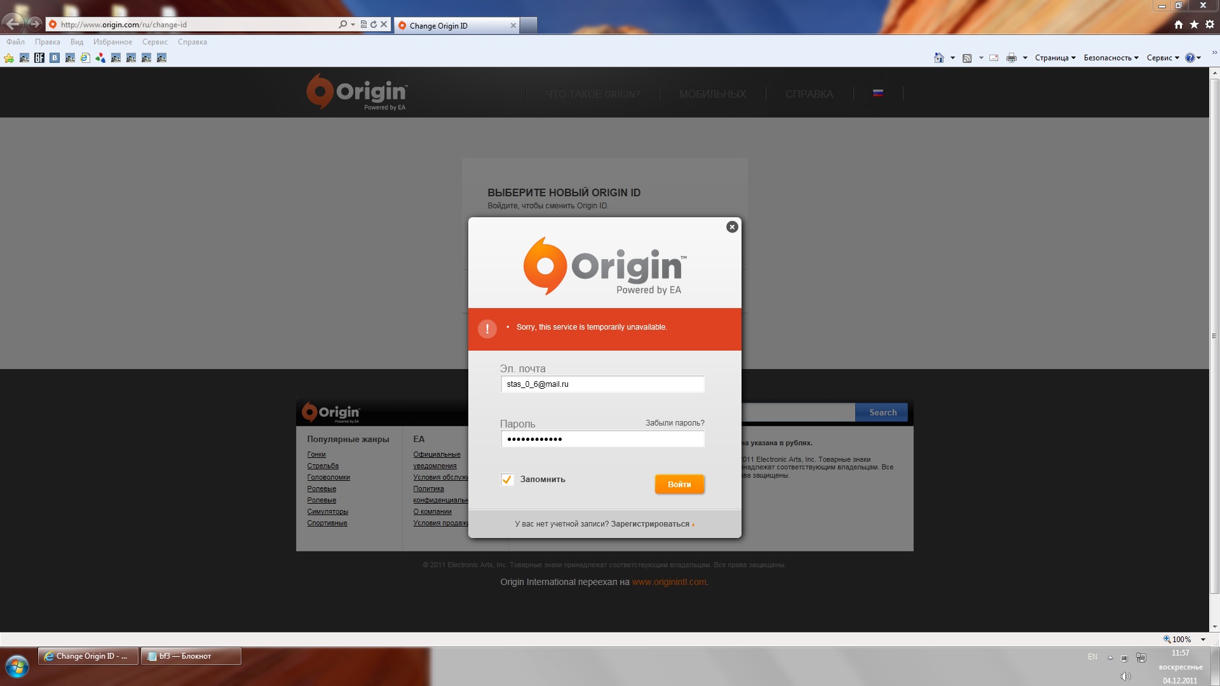Click the blue help question mark icon

click(x=1189, y=58)
